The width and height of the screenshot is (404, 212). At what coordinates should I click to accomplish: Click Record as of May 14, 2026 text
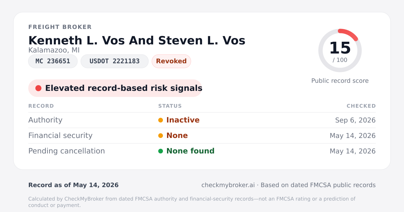pos(73,185)
